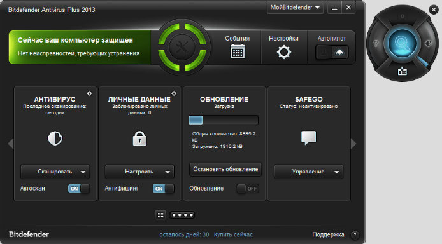Switch to grid view of modules

click(x=160, y=215)
